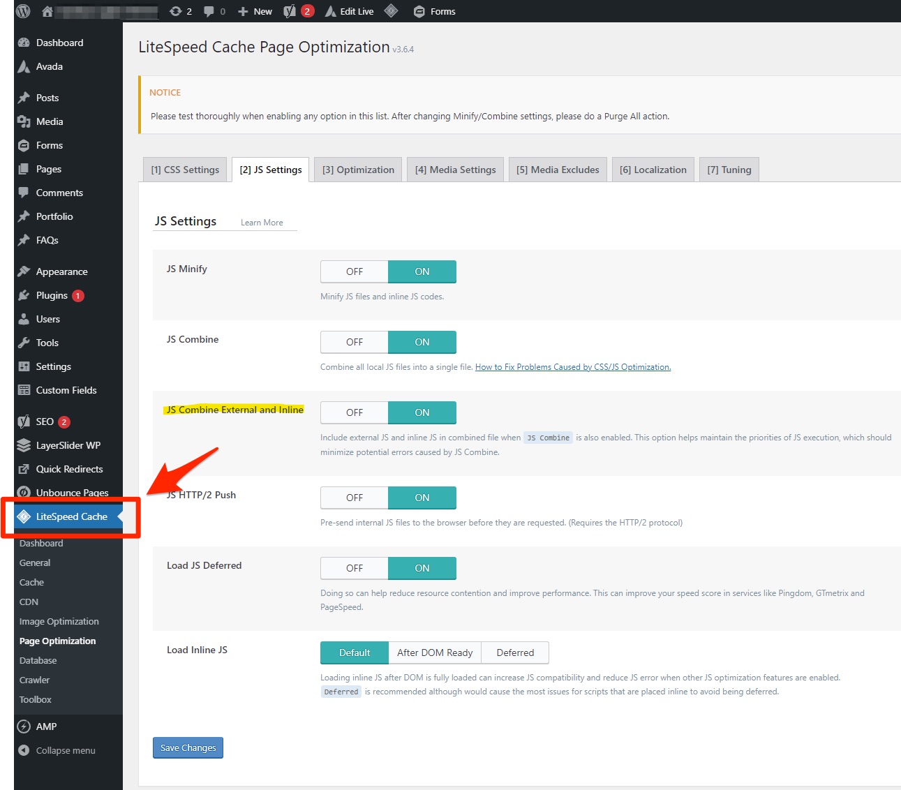Open Plugins from the sidebar
Screen dimensions: 901x790
point(52,295)
